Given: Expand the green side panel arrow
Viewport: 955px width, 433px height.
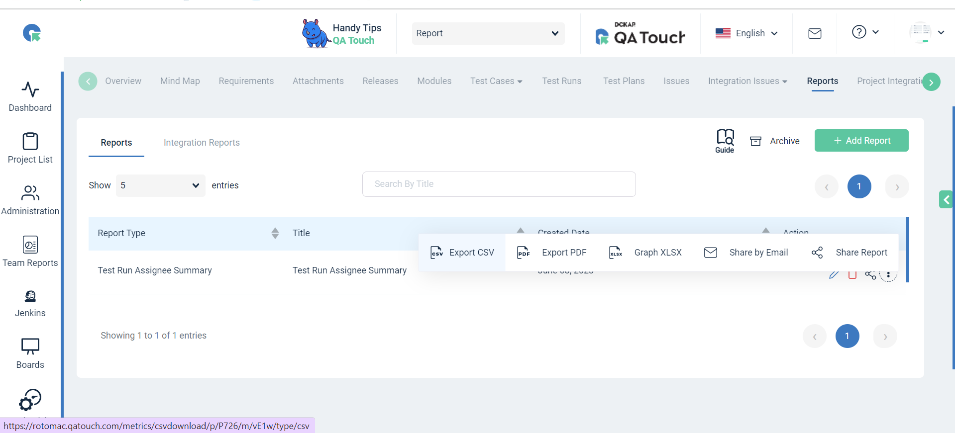Looking at the screenshot, I should (946, 200).
